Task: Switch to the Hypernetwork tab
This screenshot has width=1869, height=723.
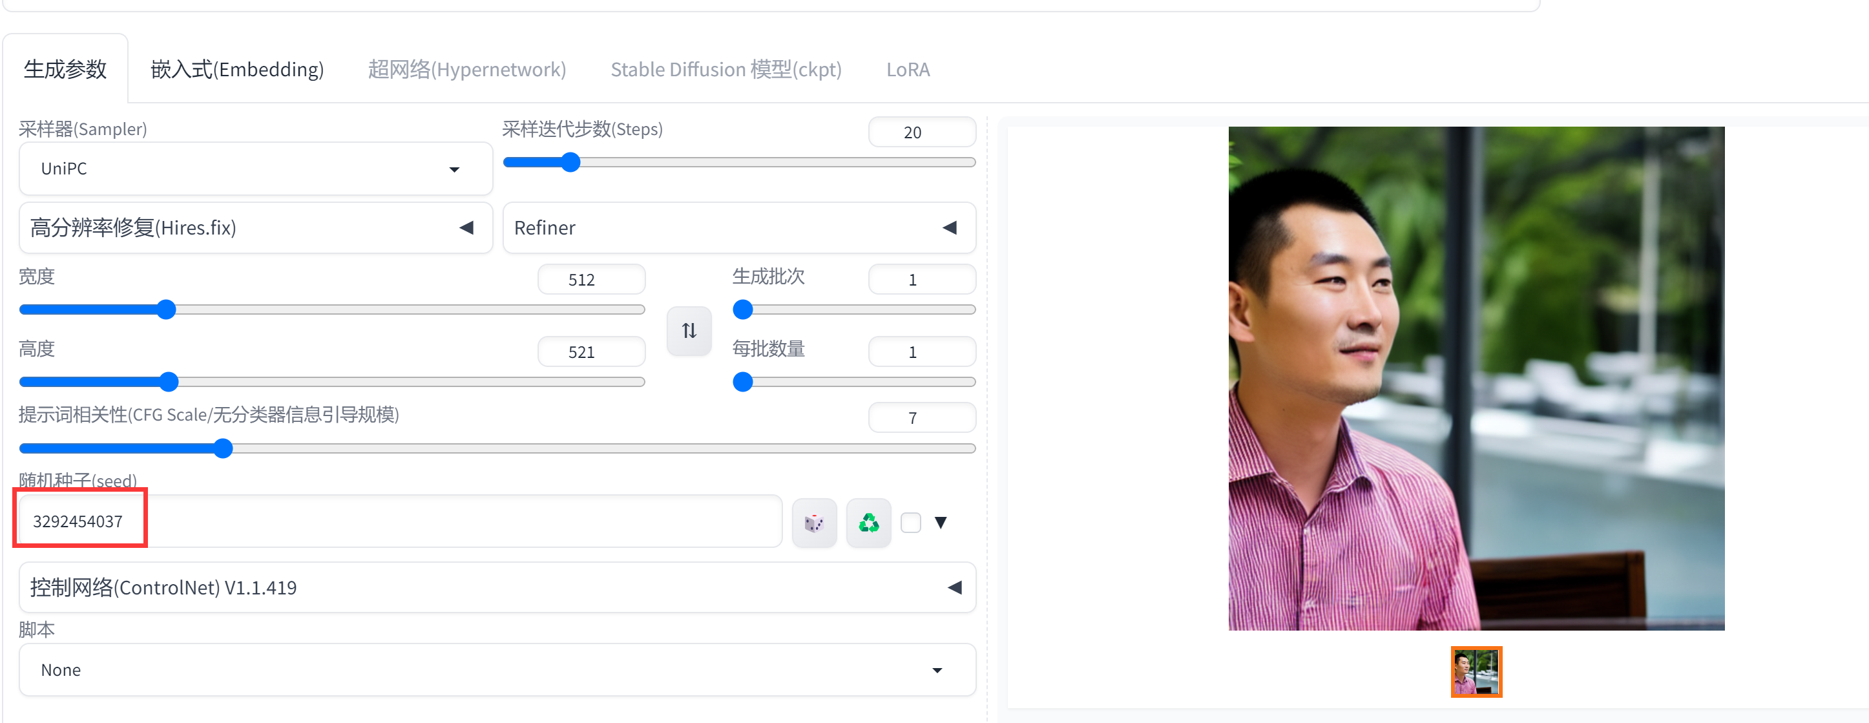Action: click(466, 70)
